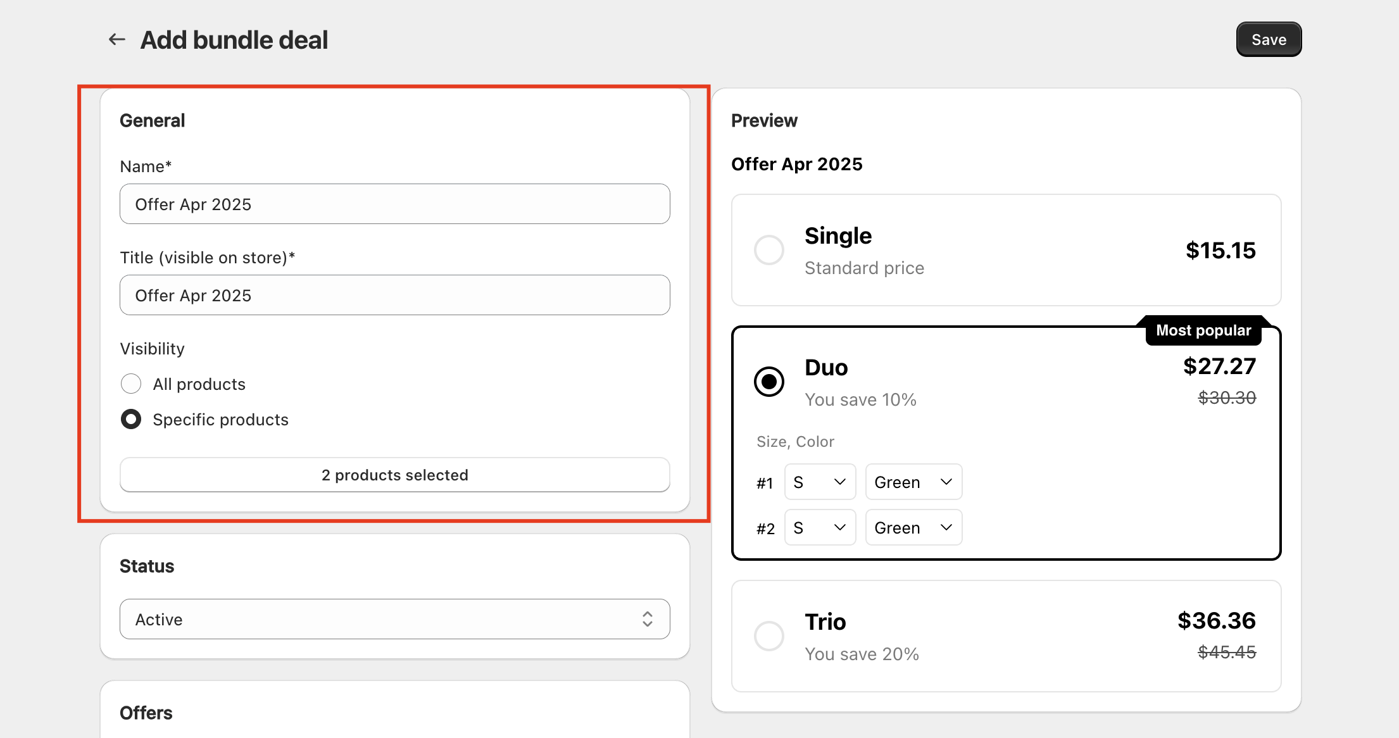Open the 2 products selected button
Screen dimensions: 1399x738
click(x=394, y=475)
